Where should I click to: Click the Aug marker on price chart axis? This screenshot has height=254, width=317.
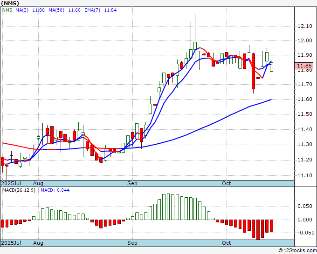click(x=38, y=184)
